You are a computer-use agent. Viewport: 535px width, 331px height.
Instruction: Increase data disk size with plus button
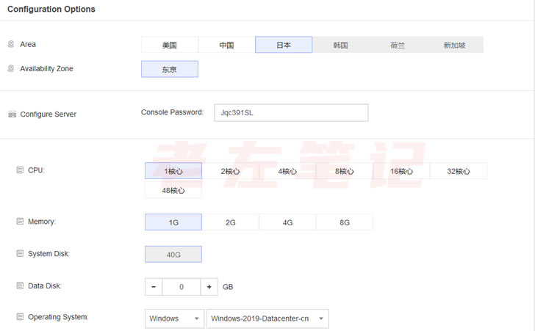pyautogui.click(x=209, y=286)
